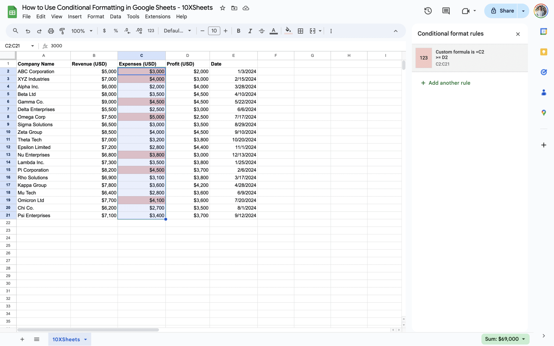
Task: Open the Google account avatar
Action: pyautogui.click(x=541, y=11)
